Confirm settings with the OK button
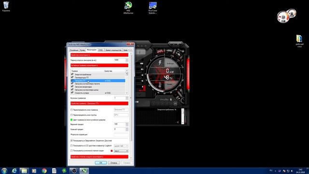 [x=101, y=163]
